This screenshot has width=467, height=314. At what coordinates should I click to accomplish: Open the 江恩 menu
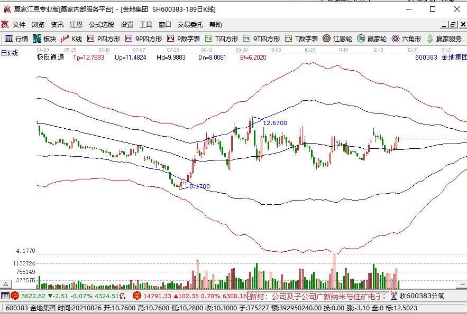click(x=76, y=24)
